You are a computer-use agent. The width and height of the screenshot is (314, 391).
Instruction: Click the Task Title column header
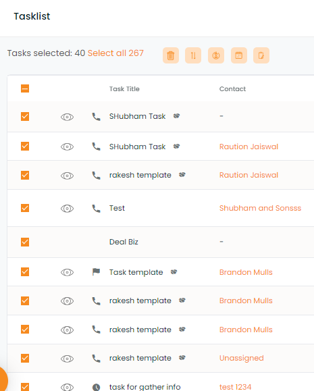pyautogui.click(x=124, y=89)
